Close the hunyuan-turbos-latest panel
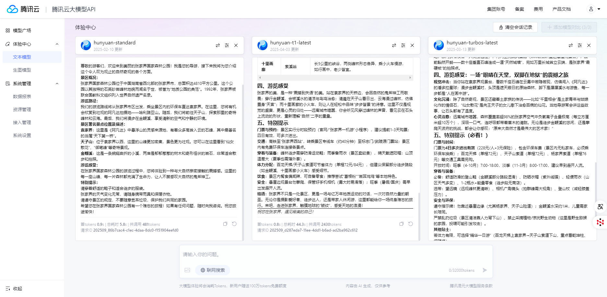 pyautogui.click(x=589, y=45)
